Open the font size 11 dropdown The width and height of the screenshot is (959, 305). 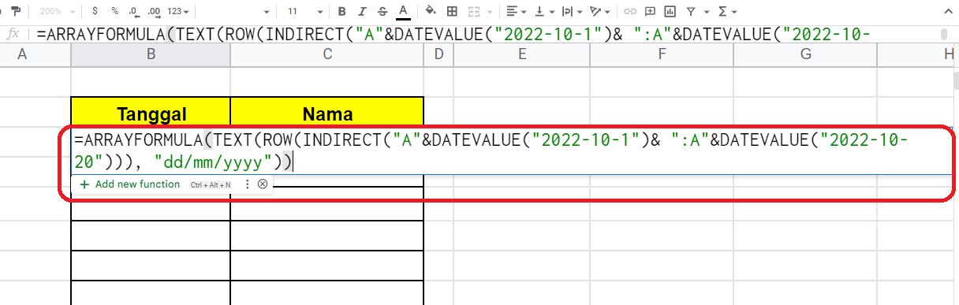pyautogui.click(x=304, y=12)
